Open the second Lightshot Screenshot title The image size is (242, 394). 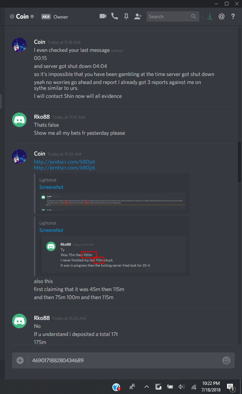(51, 230)
